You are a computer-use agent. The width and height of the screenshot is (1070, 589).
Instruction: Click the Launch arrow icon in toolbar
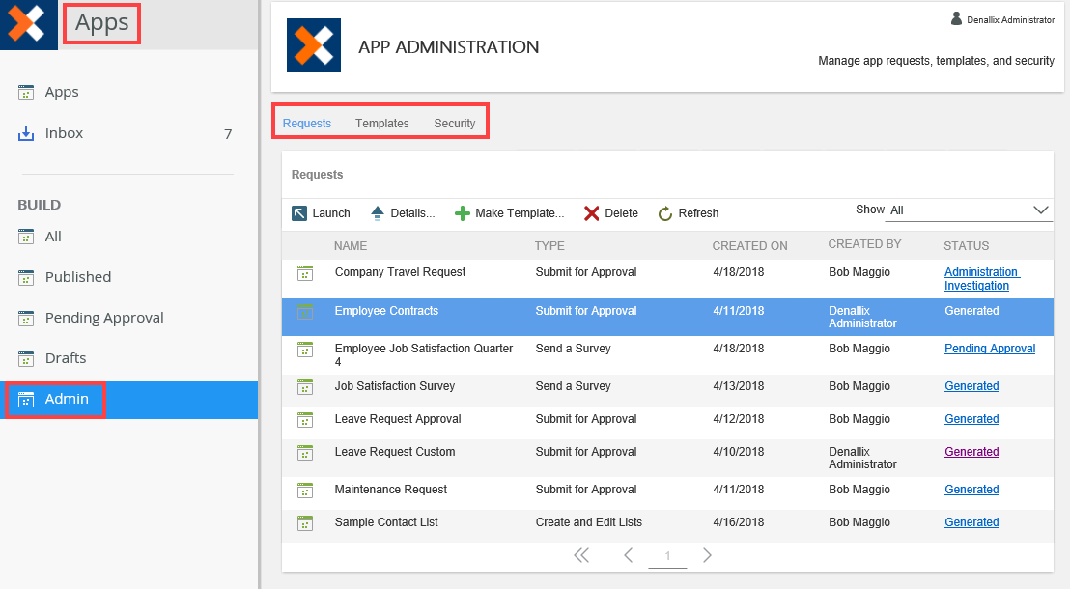299,213
